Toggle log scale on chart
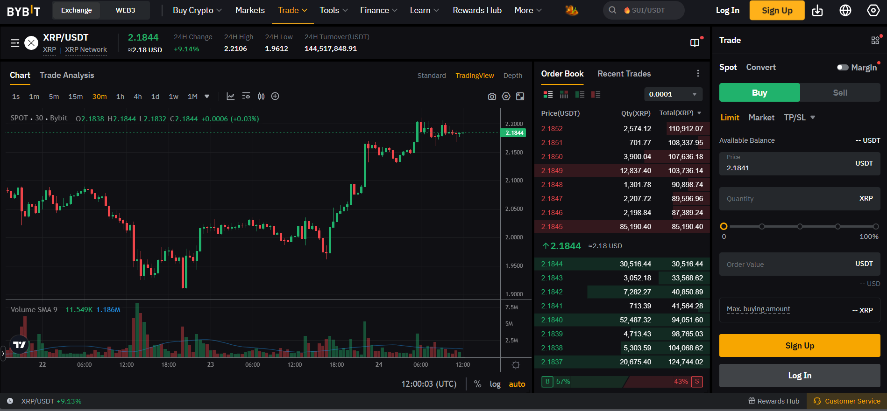This screenshot has width=887, height=411. [x=495, y=384]
